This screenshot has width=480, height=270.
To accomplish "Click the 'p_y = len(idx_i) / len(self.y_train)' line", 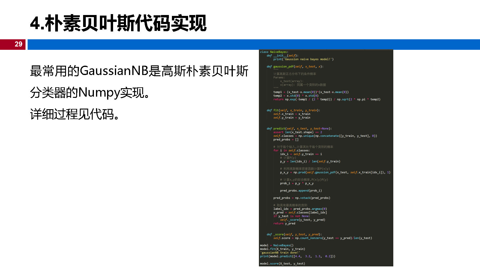I will pos(310,161).
